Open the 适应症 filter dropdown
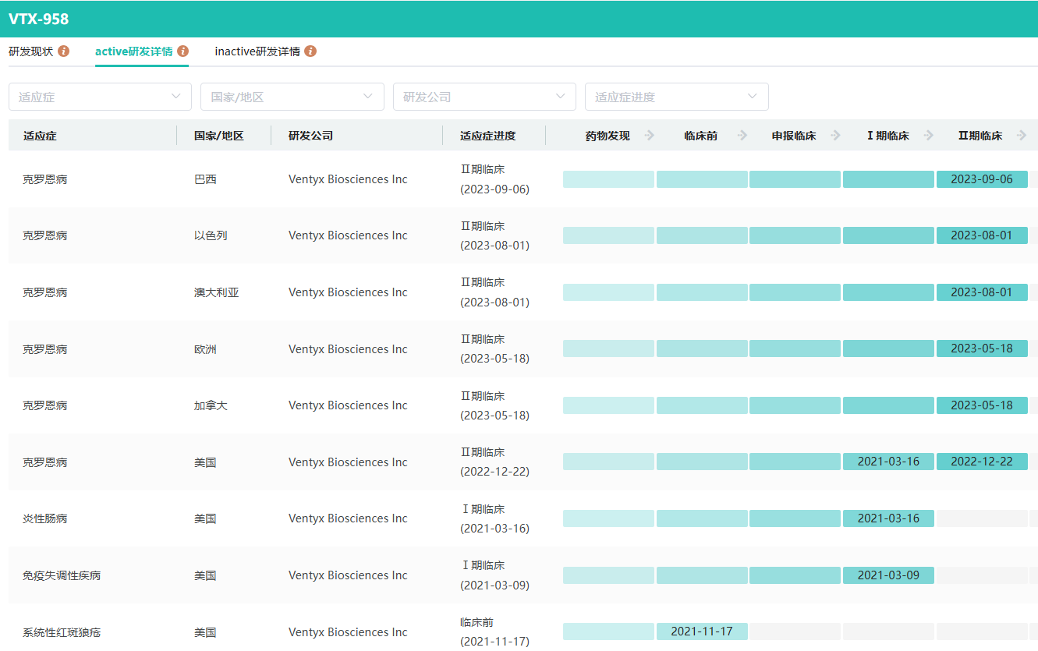Screen dimensions: 1038x651 100,97
